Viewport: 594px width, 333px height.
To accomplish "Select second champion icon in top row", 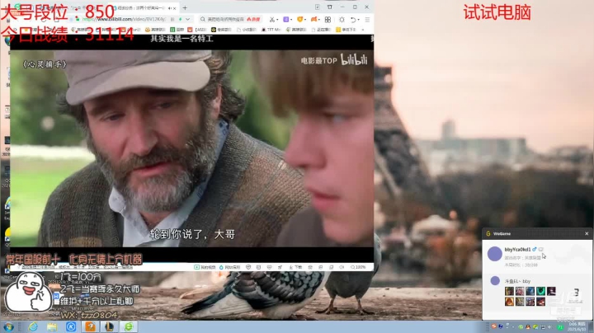I will point(520,291).
